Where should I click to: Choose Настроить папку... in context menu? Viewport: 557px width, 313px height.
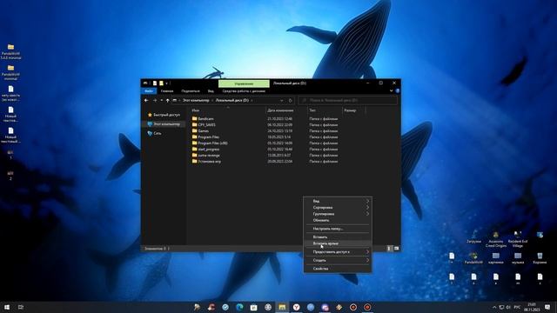coord(338,229)
